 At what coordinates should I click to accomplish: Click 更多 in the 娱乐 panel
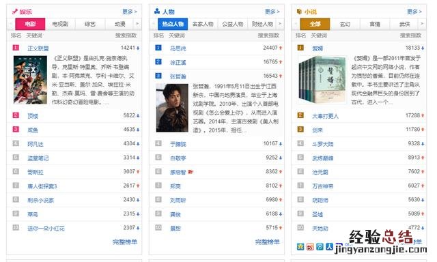(x=130, y=12)
